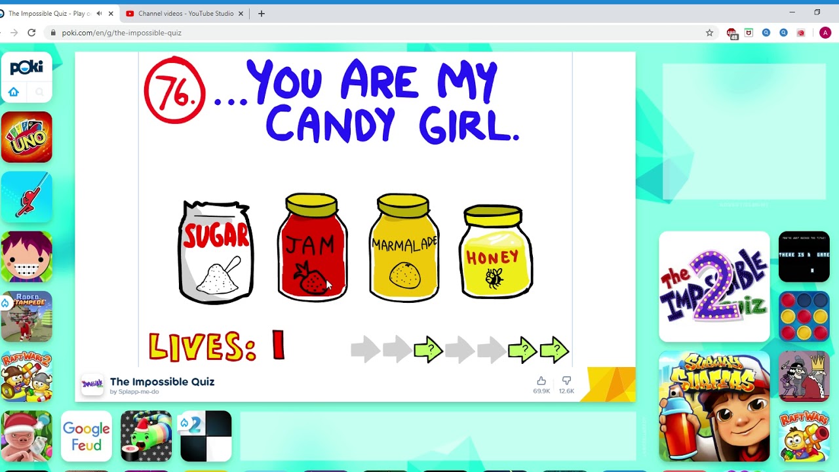
Task: Open Raft Wars thumbnail on right
Action: (x=804, y=436)
